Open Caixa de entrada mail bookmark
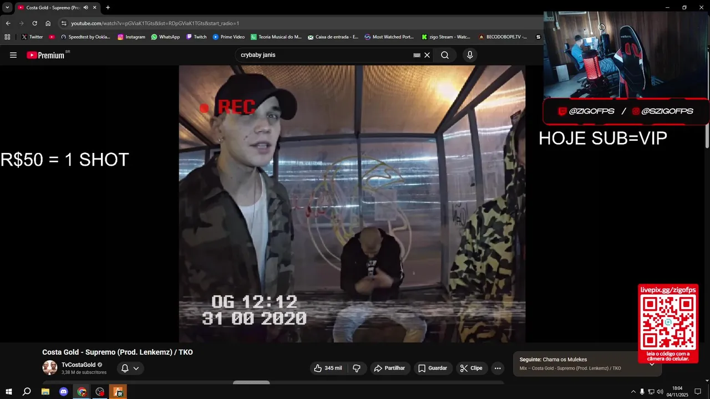This screenshot has height=399, width=710. coord(333,37)
